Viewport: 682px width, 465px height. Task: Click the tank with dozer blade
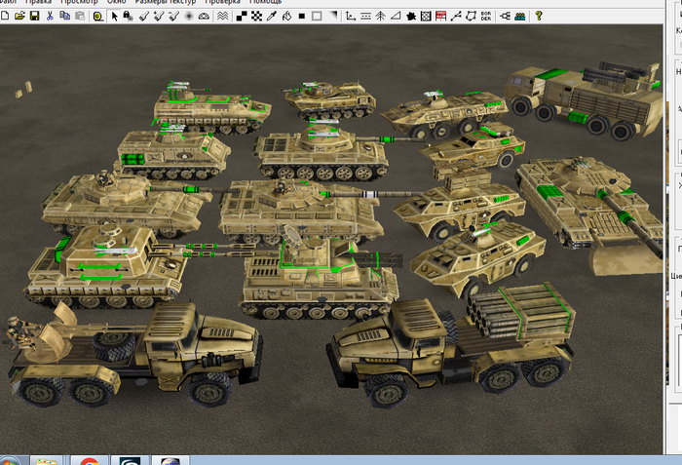click(x=593, y=212)
